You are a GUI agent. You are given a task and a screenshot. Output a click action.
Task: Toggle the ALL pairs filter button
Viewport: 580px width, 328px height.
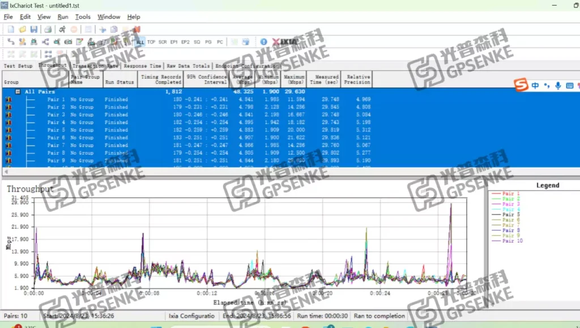(x=140, y=42)
